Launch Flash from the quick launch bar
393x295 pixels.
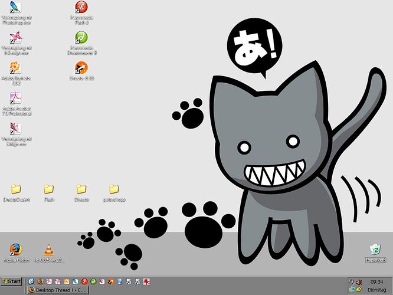[x=84, y=281]
